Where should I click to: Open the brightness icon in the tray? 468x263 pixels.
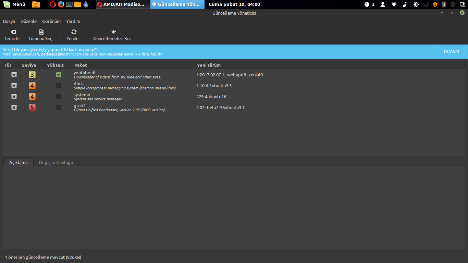point(416,4)
